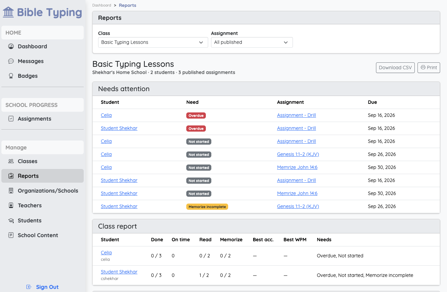The height and width of the screenshot is (292, 447).
Task: Click the Classes people icon
Action: point(11,161)
